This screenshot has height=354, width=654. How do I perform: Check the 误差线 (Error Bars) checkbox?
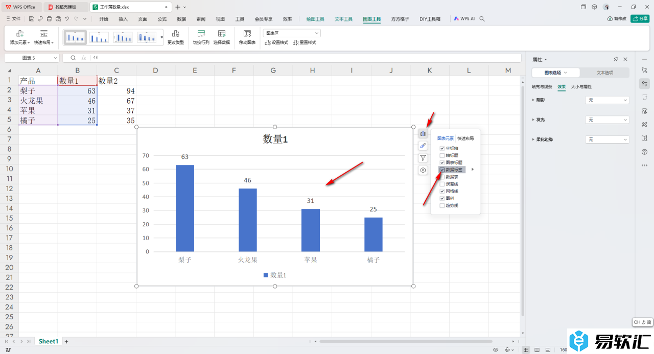coord(442,184)
